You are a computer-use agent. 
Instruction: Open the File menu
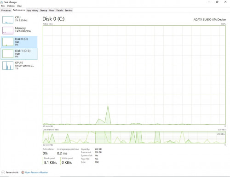3,6
